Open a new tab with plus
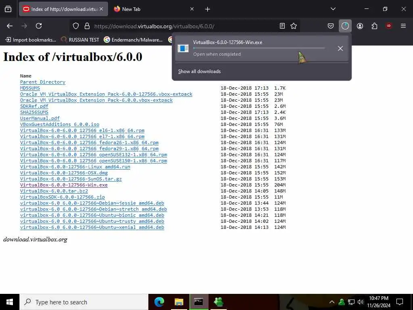The height and width of the screenshot is (310, 413). [207, 9]
